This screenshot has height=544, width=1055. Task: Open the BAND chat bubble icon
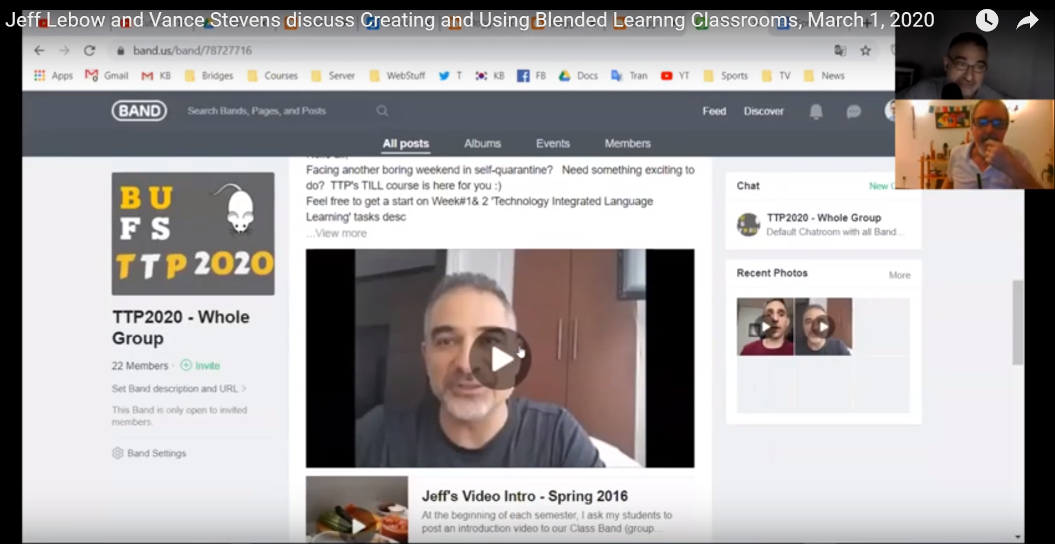tap(853, 112)
